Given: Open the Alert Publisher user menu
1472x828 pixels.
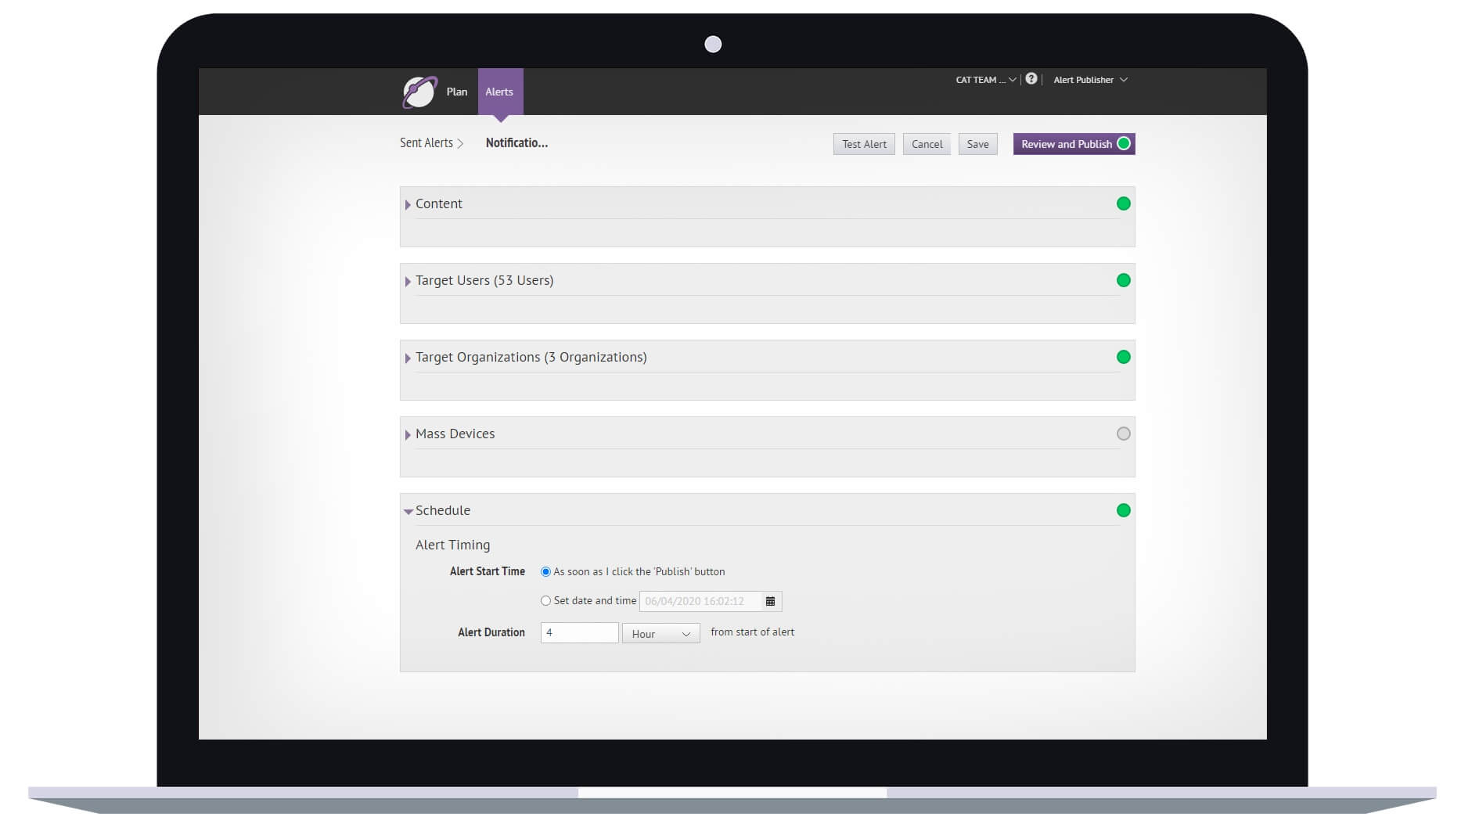Looking at the screenshot, I should pos(1089,80).
